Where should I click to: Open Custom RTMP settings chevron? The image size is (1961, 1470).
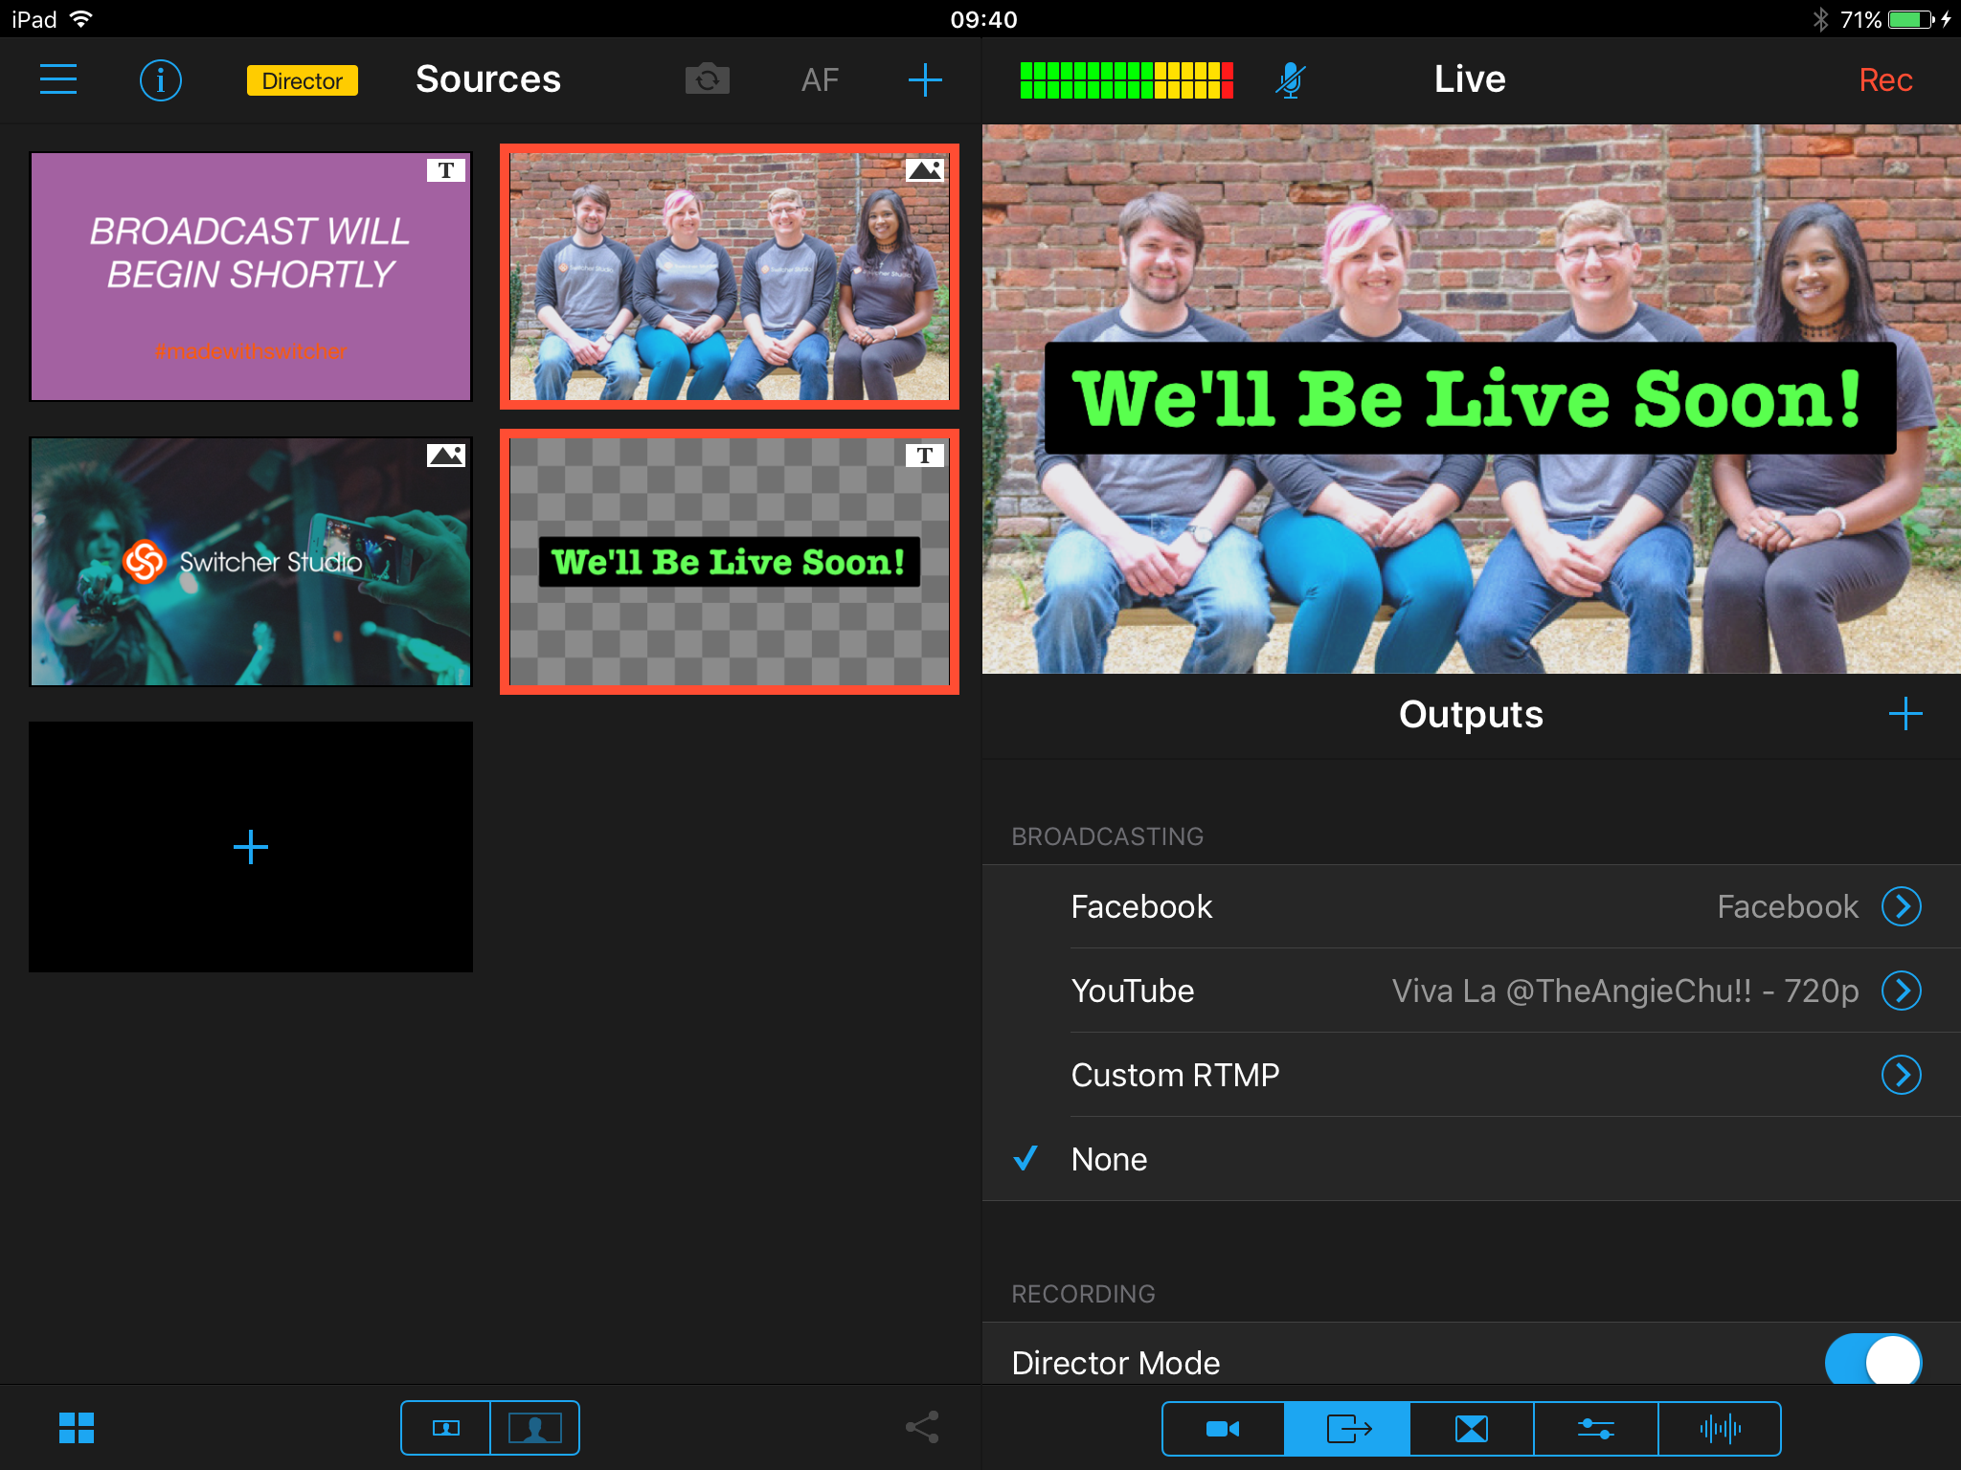(1901, 1075)
